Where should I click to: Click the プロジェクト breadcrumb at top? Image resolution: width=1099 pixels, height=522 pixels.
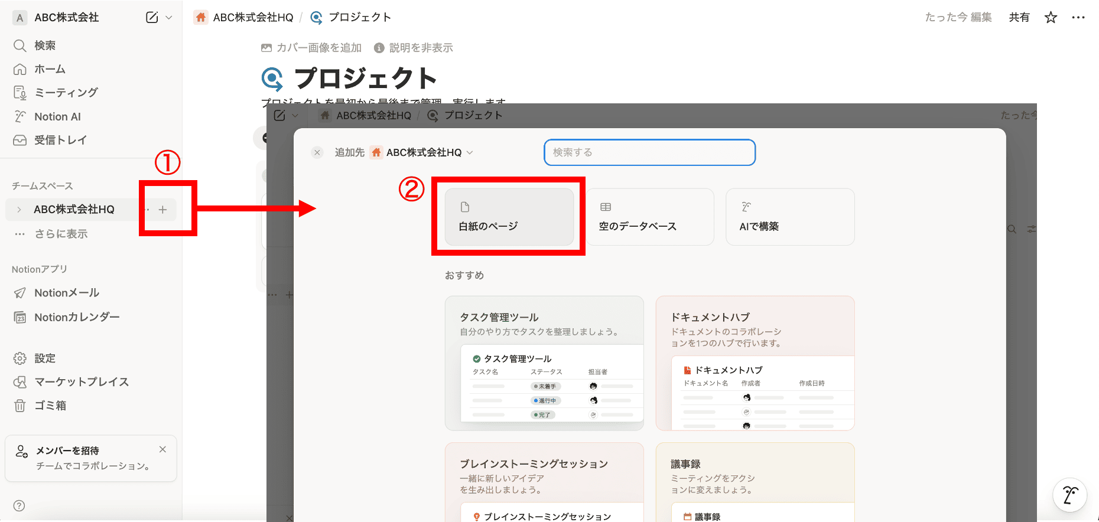pos(350,18)
